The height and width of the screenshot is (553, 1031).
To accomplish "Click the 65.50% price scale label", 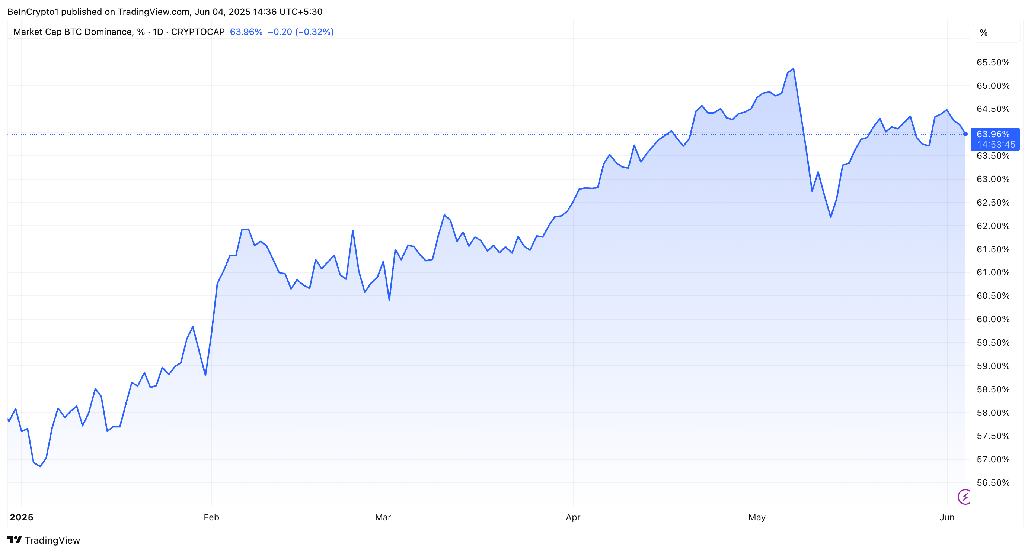I will [993, 62].
